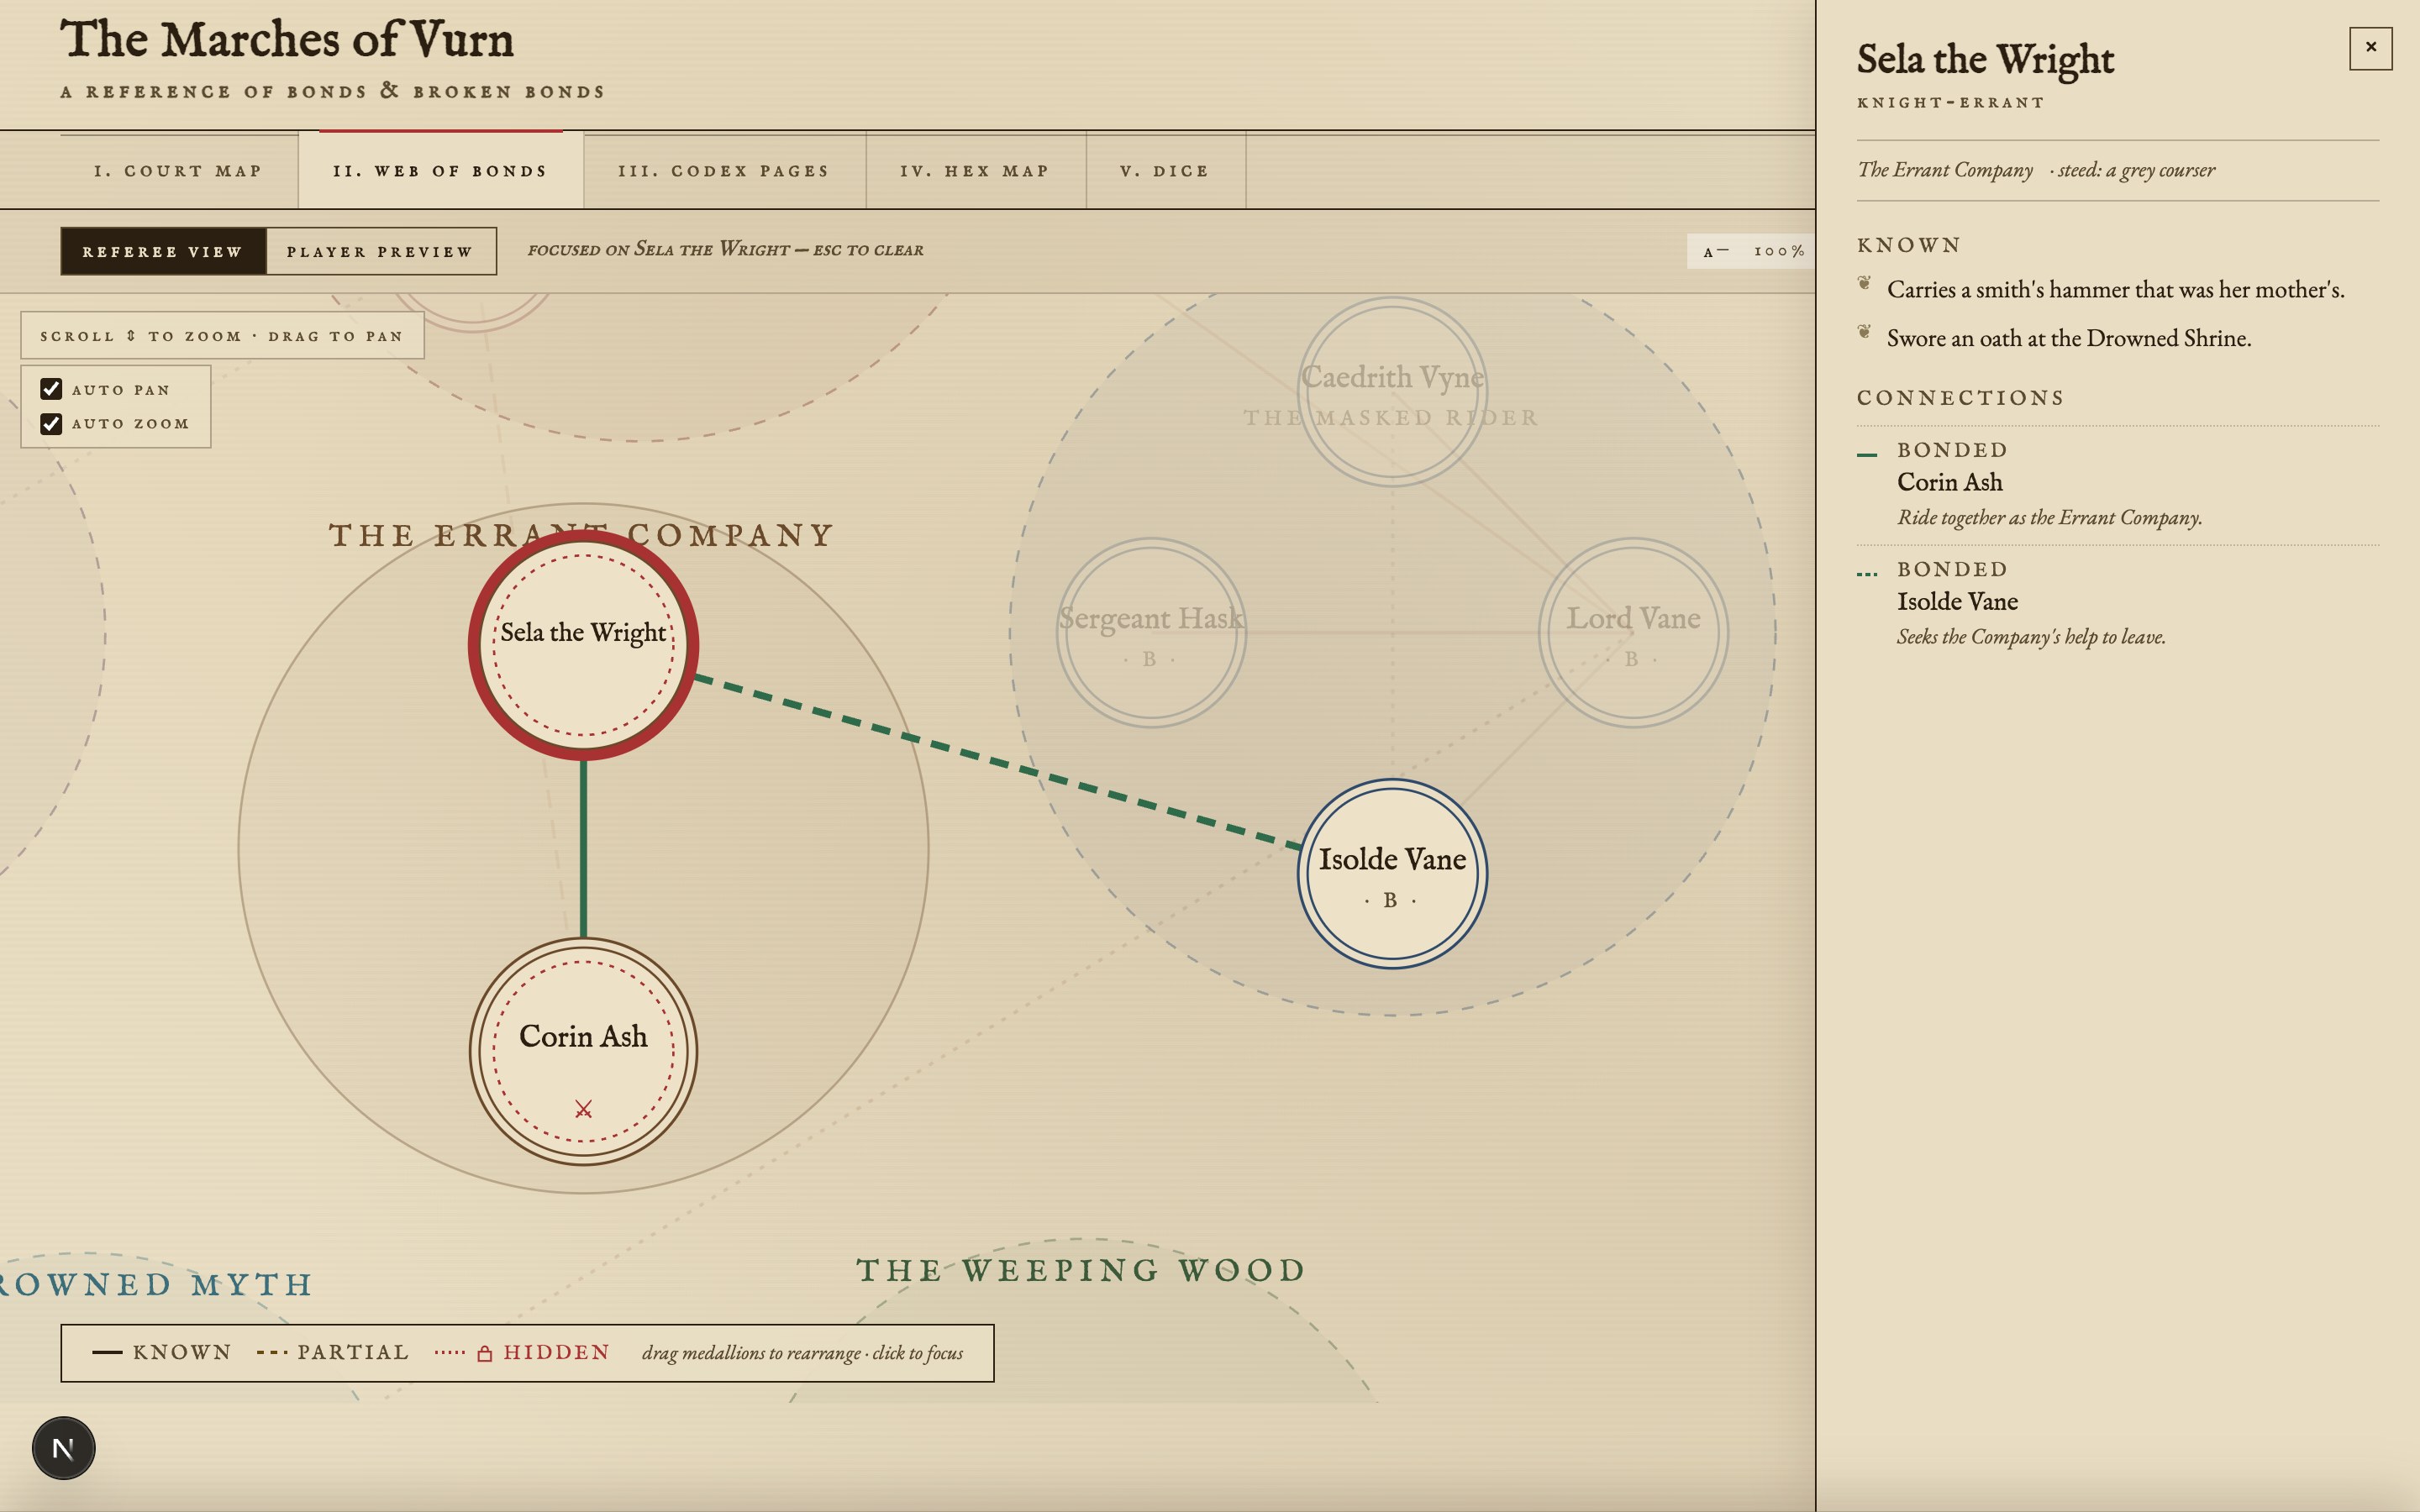This screenshot has height=1512, width=2420.
Task: Select the faded Lord Vane medallion
Action: point(1633,632)
